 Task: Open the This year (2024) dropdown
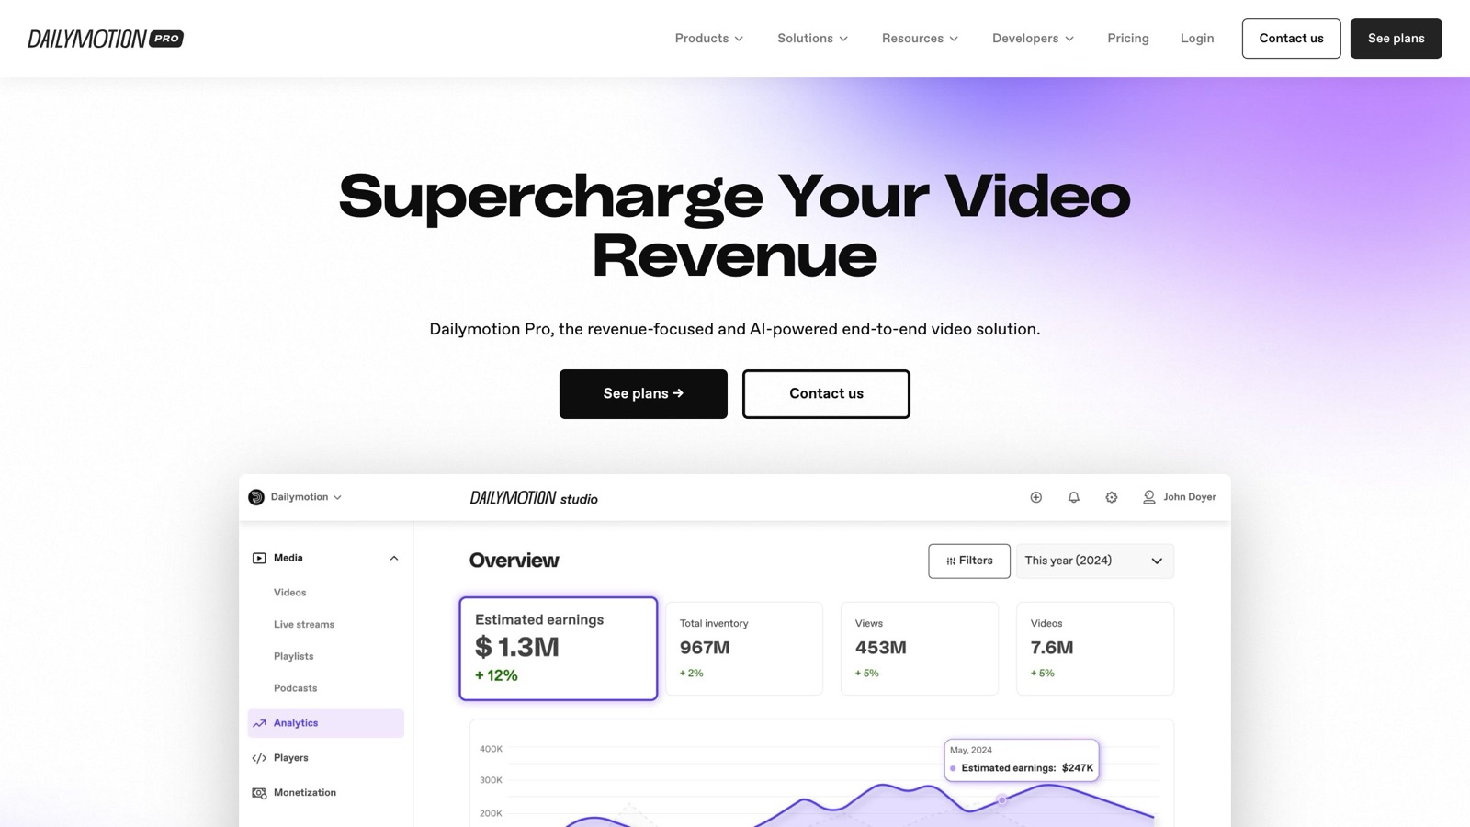click(1094, 561)
